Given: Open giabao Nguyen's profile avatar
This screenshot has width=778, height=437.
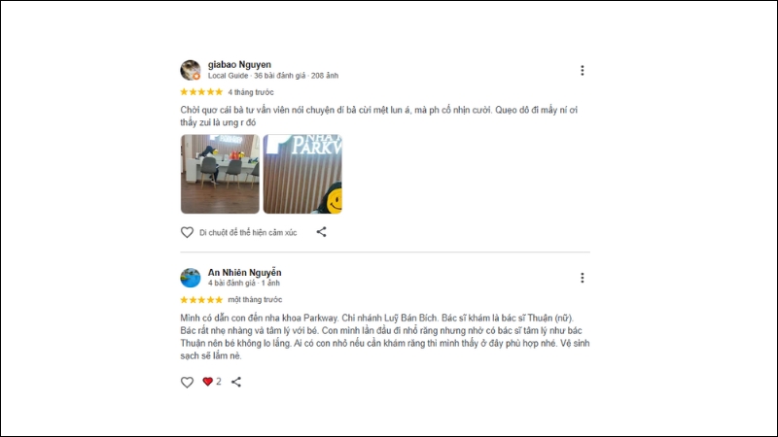Looking at the screenshot, I should (x=191, y=70).
